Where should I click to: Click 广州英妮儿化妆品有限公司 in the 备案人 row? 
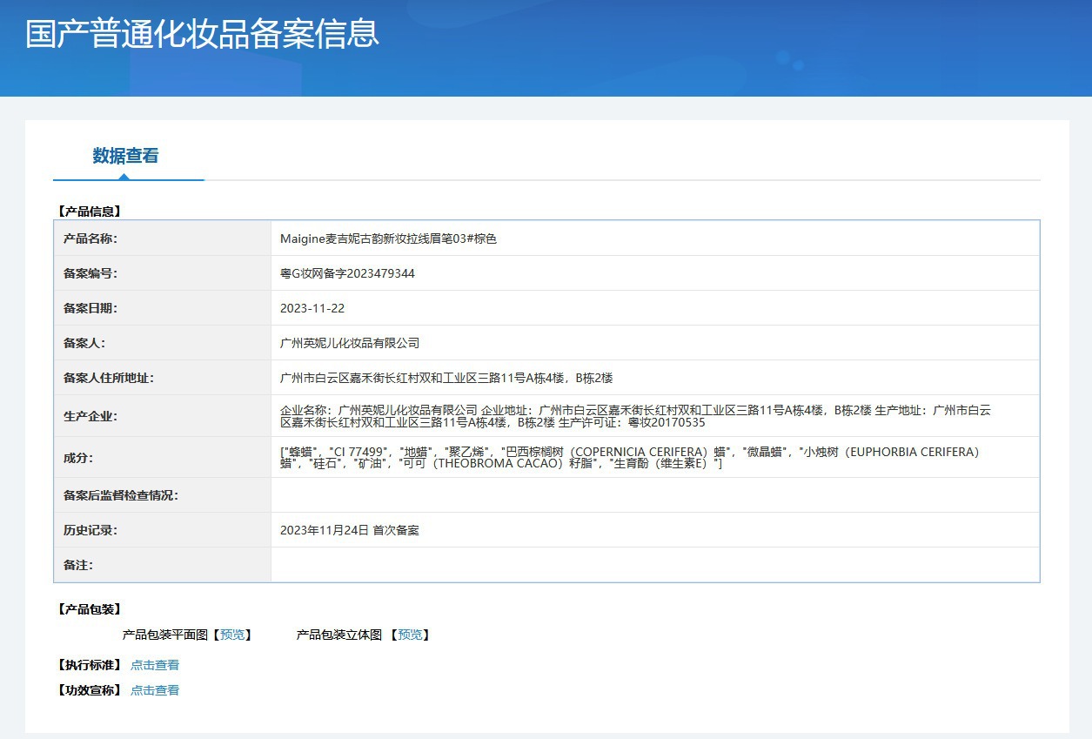[x=350, y=343]
